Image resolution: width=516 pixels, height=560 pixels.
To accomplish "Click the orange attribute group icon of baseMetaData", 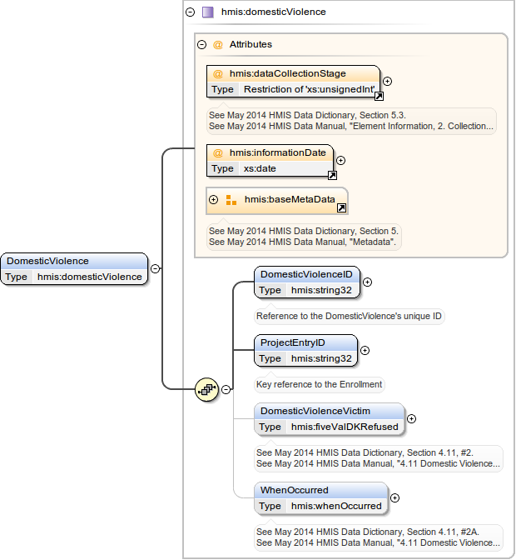I will tap(231, 200).
